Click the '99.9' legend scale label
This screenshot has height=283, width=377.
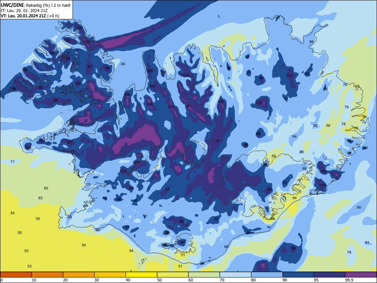tap(349, 280)
